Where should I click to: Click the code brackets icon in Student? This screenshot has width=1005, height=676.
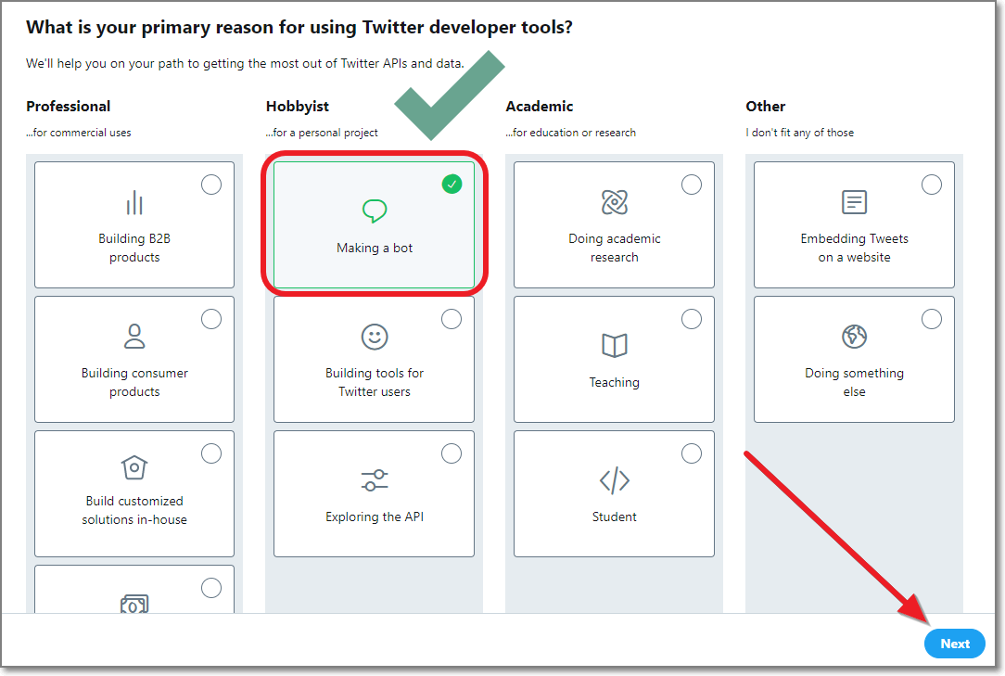click(615, 480)
